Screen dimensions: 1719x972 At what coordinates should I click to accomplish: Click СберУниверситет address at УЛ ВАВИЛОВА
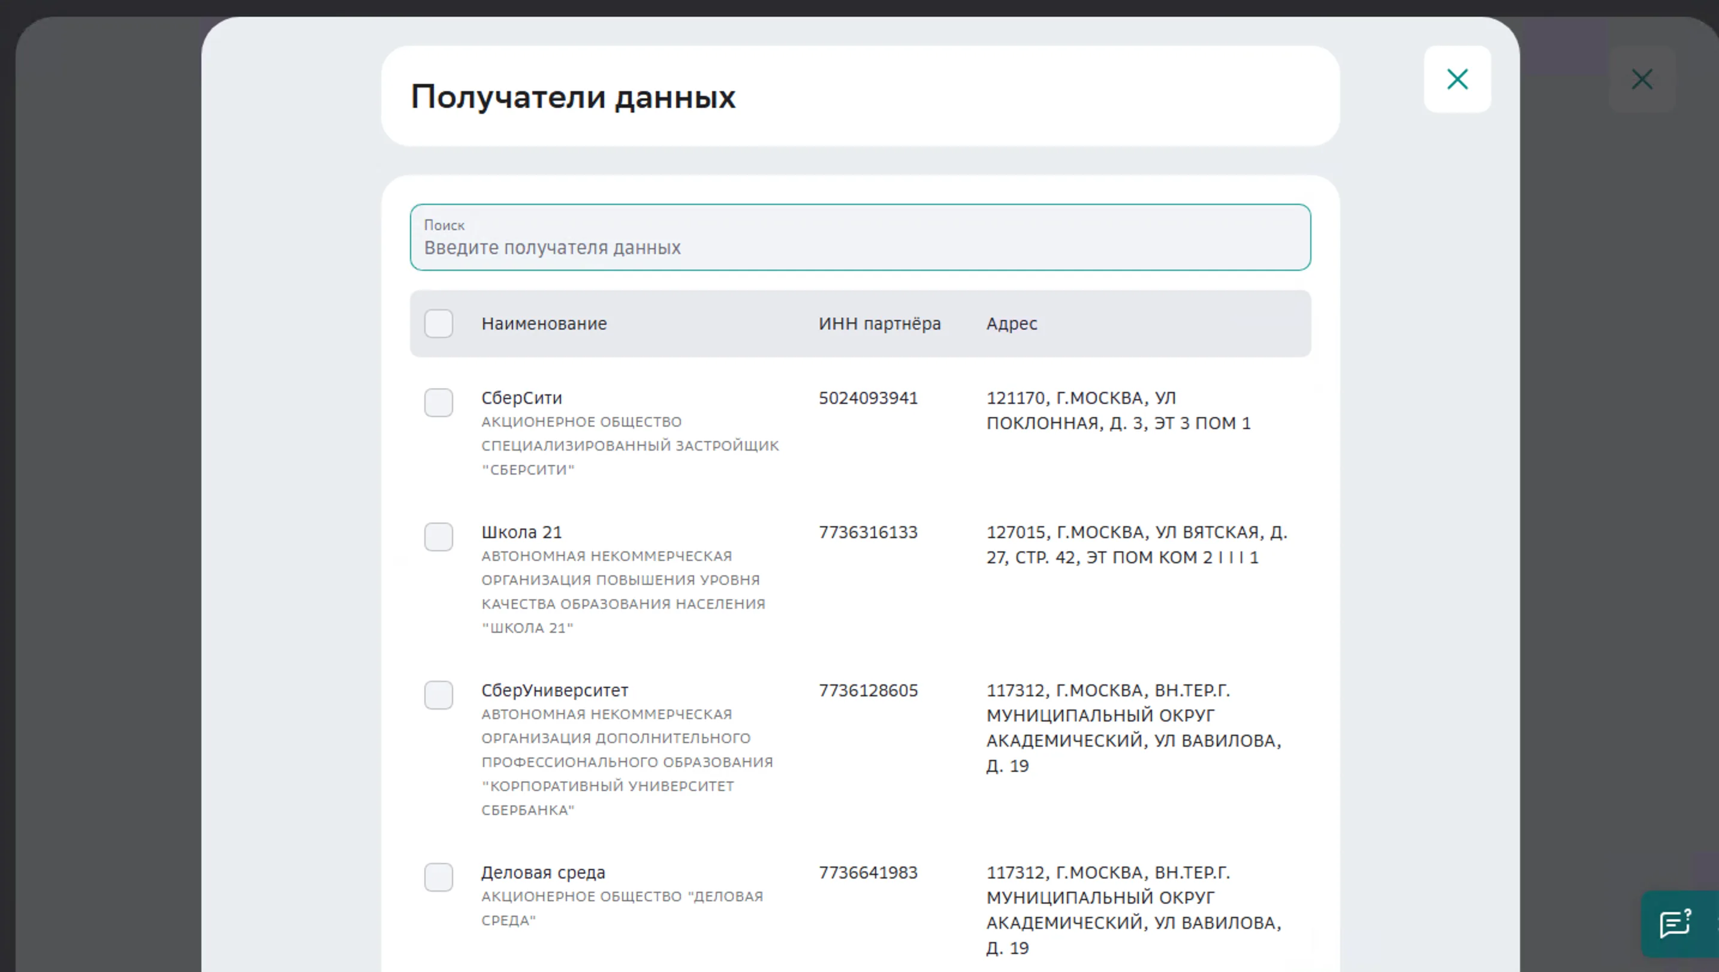[x=1133, y=728]
